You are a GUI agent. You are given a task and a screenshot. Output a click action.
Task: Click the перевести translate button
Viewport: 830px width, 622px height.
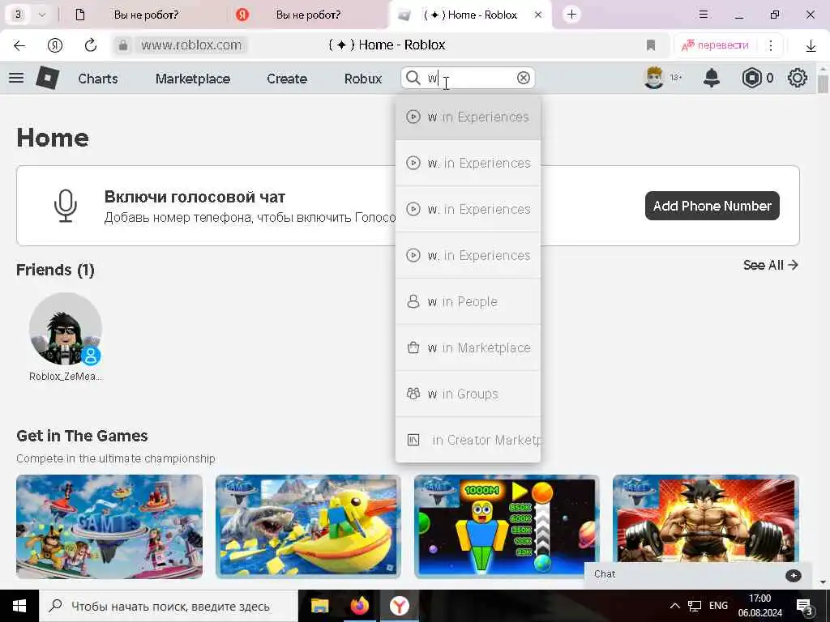click(716, 45)
